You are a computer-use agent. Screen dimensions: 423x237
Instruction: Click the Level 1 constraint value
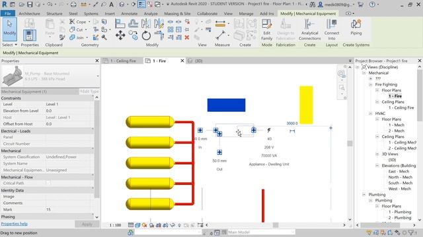[69, 104]
